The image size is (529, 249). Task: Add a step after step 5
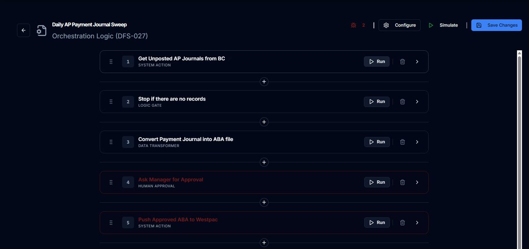click(x=264, y=242)
